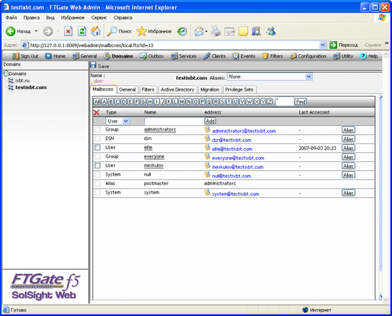Open the Configuration section
This screenshot has width=392, height=316.
(x=308, y=56)
